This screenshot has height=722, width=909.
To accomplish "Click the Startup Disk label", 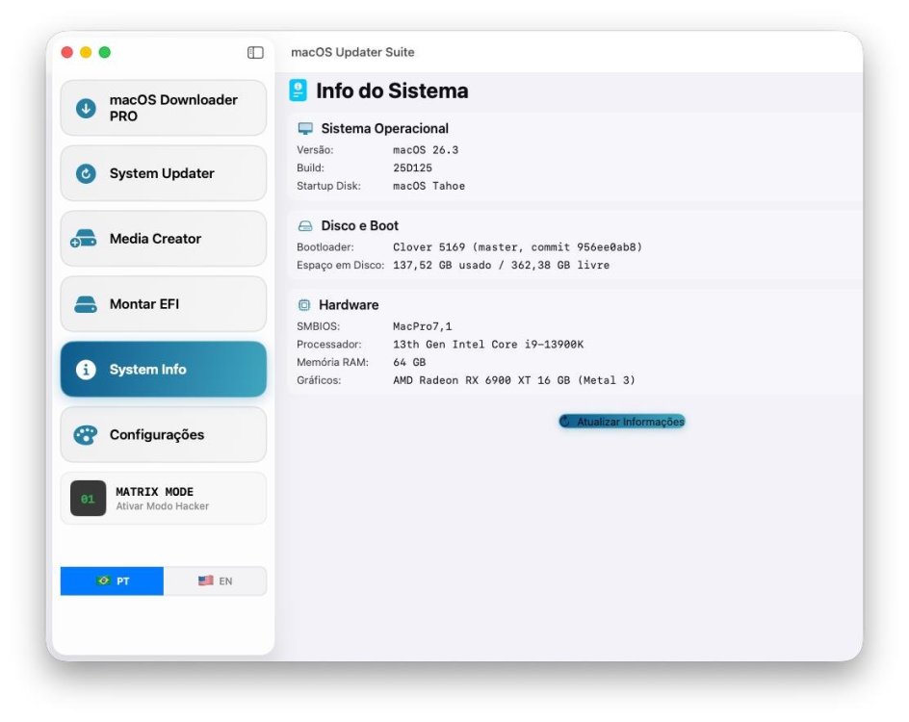I will point(328,186).
